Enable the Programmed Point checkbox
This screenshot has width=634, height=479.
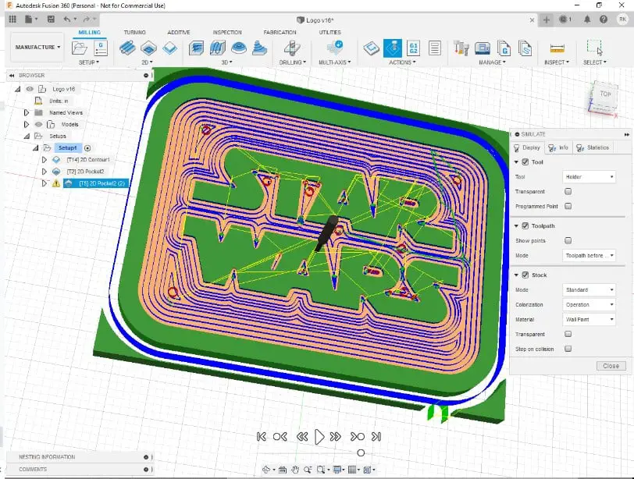tap(568, 206)
